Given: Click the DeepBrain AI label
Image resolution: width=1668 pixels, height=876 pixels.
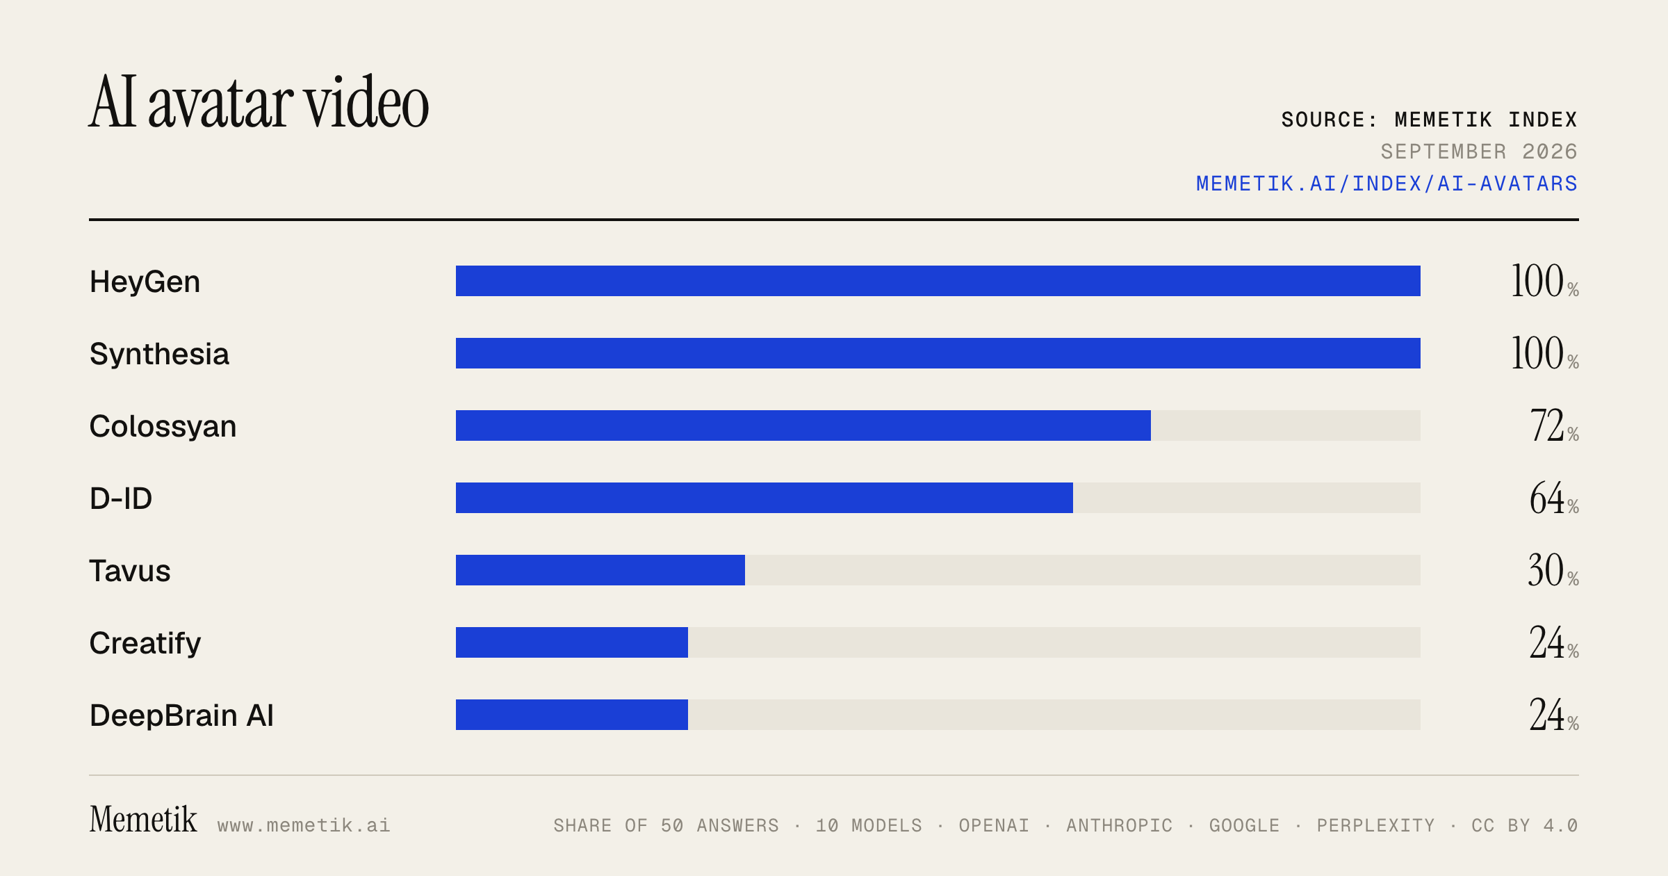Looking at the screenshot, I should click(x=181, y=715).
